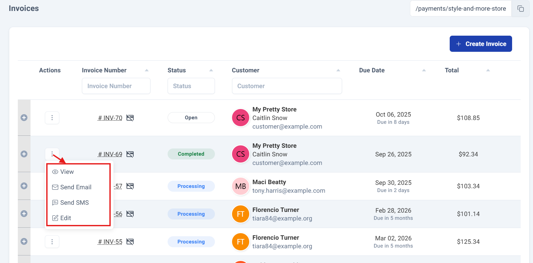This screenshot has width=533, height=263.
Task: Sort by Due Date column arrow
Action: pyautogui.click(x=424, y=70)
